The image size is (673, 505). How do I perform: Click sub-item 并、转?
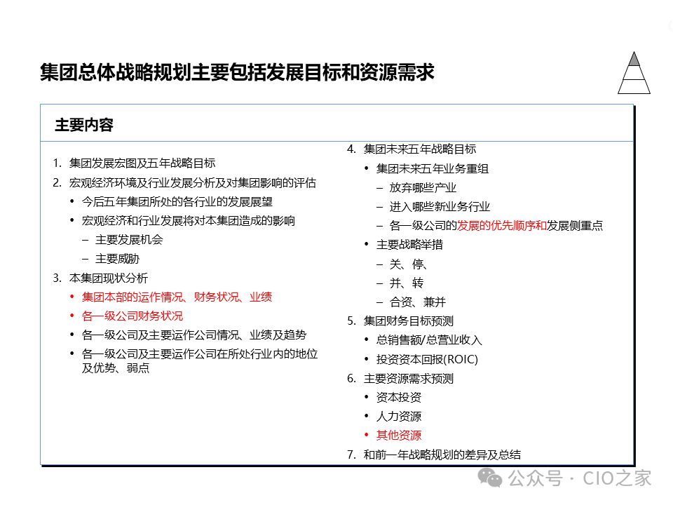coord(406,283)
